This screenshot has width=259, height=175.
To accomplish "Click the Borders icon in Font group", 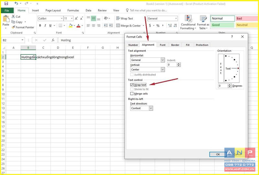I will (61, 26).
